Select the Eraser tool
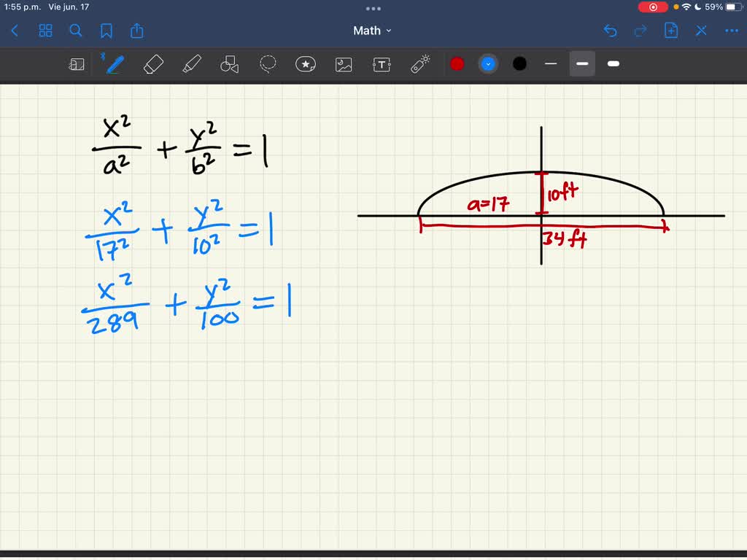 click(x=154, y=64)
